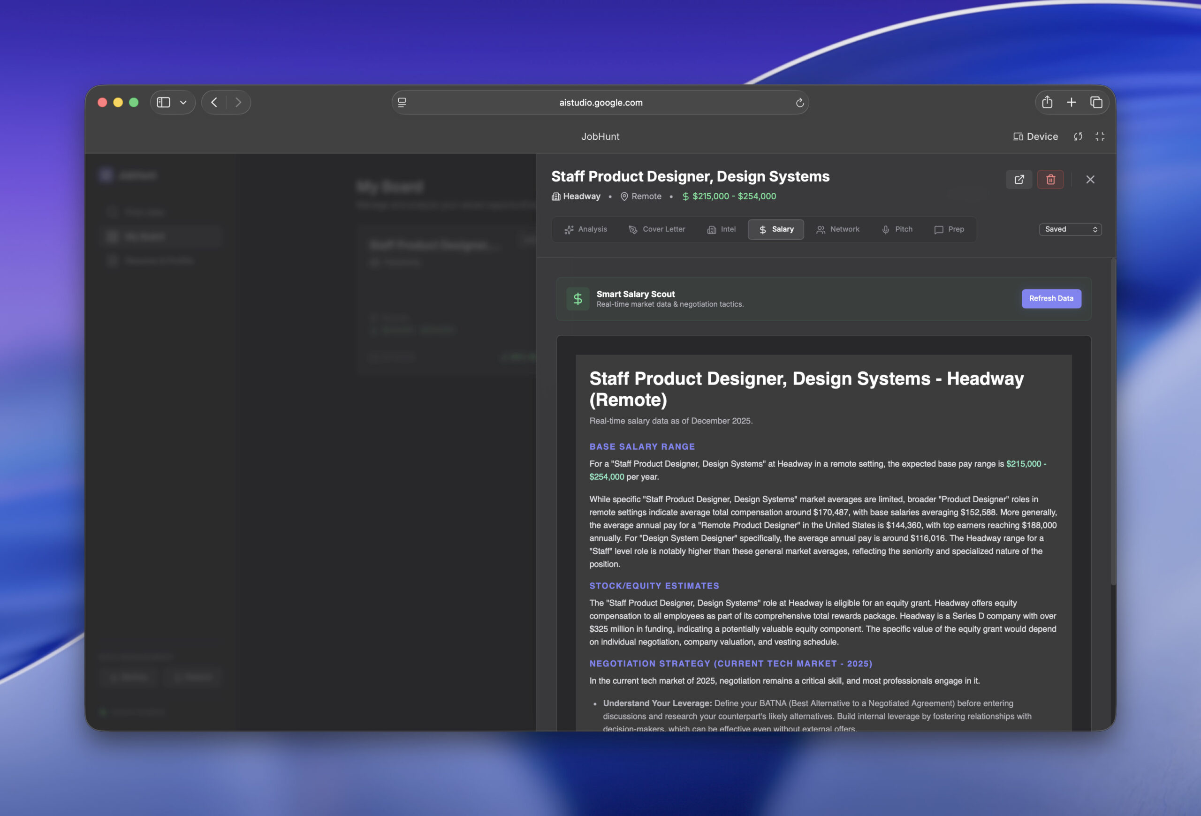This screenshot has height=816, width=1201.
Task: Open job posting in external link
Action: click(x=1019, y=179)
